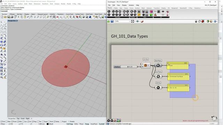223x125 pixels.
Task: Click the wireframe preview off icon in Grasshopper
Action: coord(199,21)
